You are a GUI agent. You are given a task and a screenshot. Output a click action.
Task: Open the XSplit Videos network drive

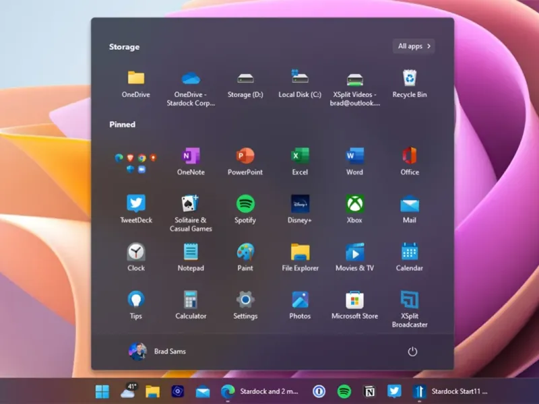[355, 88]
